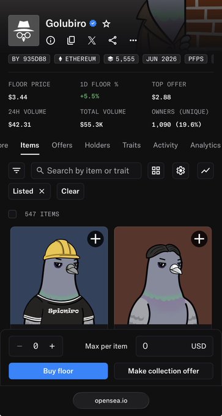The width and height of the screenshot is (222, 416).
Task: Increase the floor buy quantity
Action: (52, 346)
